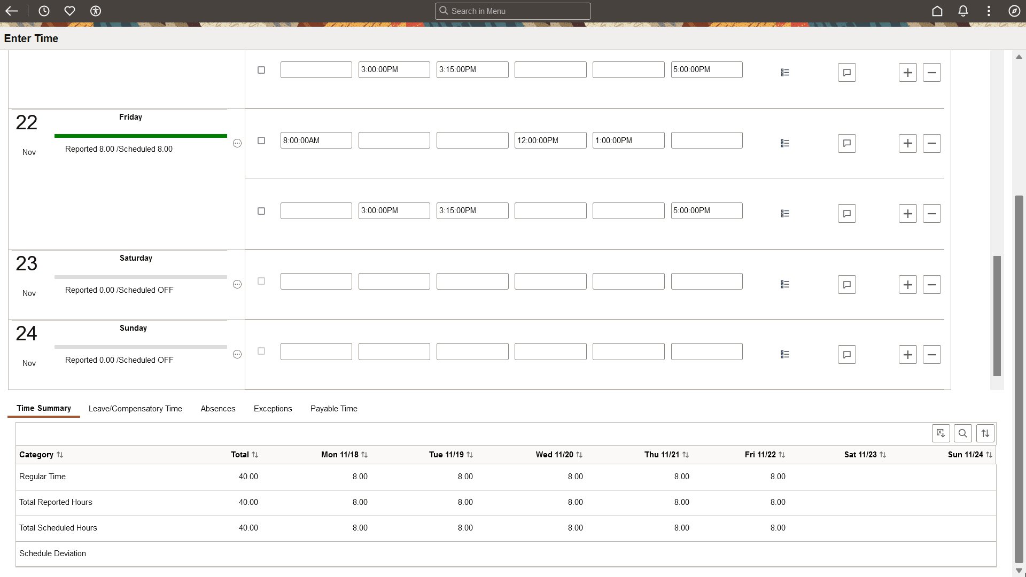
Task: Click the Notifications bell icon
Action: [963, 11]
